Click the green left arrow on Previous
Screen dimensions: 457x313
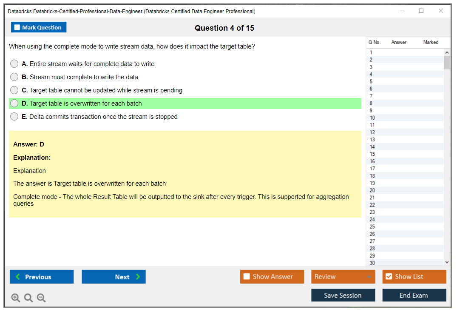point(17,277)
